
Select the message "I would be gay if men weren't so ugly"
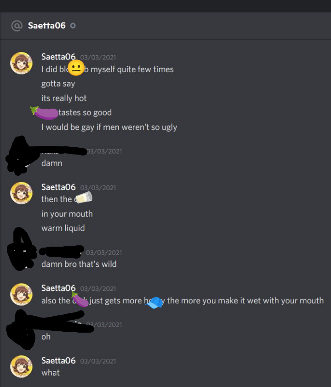[109, 127]
